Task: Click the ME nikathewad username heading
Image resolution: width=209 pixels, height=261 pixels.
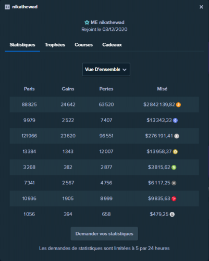Action: pyautogui.click(x=107, y=22)
